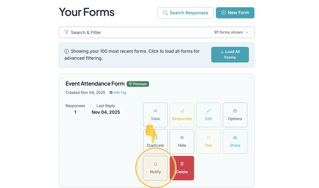Open the Event Attendance Form title
The height and width of the screenshot is (188, 319).
pyautogui.click(x=95, y=84)
